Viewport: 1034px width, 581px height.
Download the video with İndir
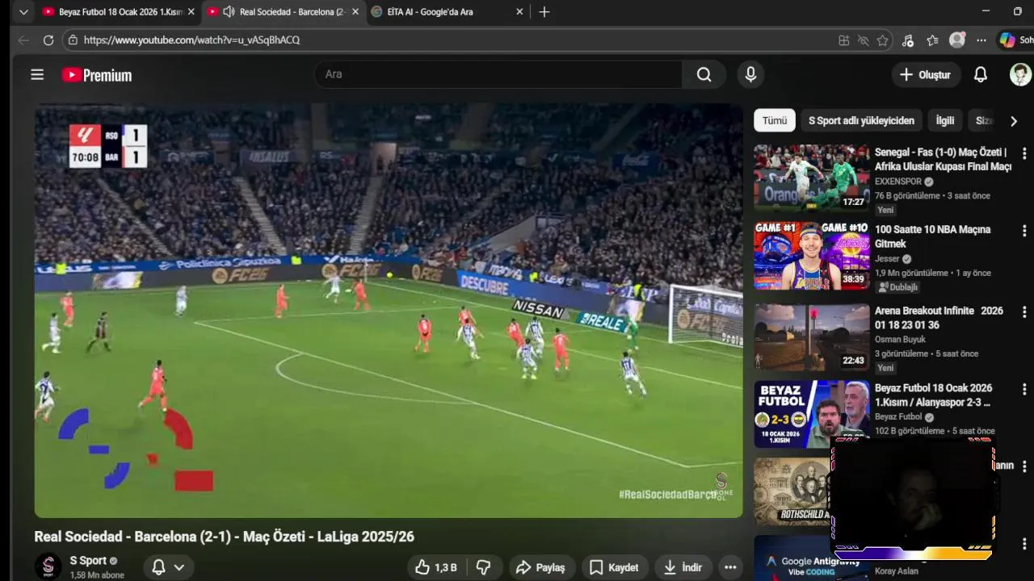tap(683, 567)
